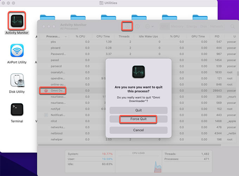Image resolution: width=239 pixels, height=176 pixels.
Task: Click the System CPU percentage value
Action: pos(107,154)
